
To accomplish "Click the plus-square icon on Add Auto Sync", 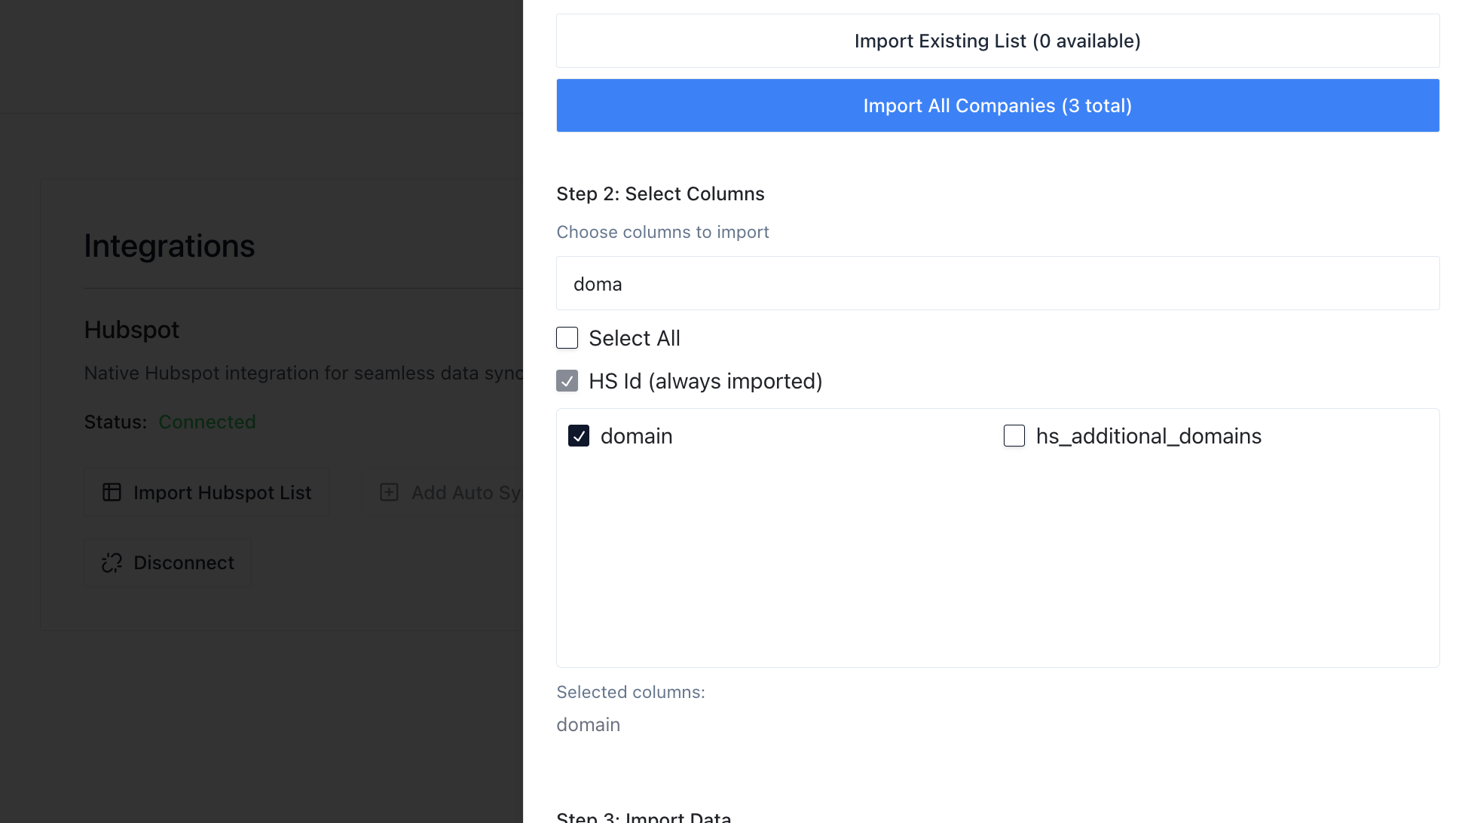I will 389,492.
